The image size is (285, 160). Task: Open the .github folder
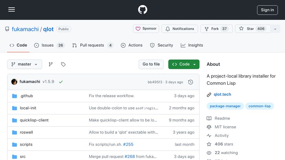coord(26,96)
